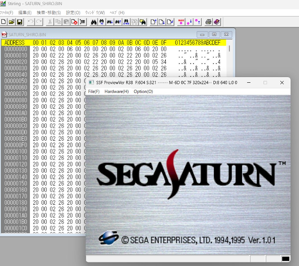Click the ASCII column header 0123456789ABCDEF
Image resolution: width=299 pixels, height=266 pixels.
(x=198, y=43)
